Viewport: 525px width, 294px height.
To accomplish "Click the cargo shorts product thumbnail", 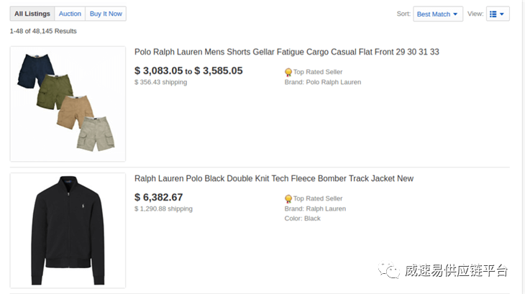I will [x=68, y=104].
